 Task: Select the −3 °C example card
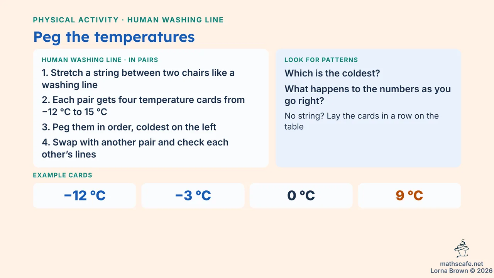pyautogui.click(x=193, y=196)
